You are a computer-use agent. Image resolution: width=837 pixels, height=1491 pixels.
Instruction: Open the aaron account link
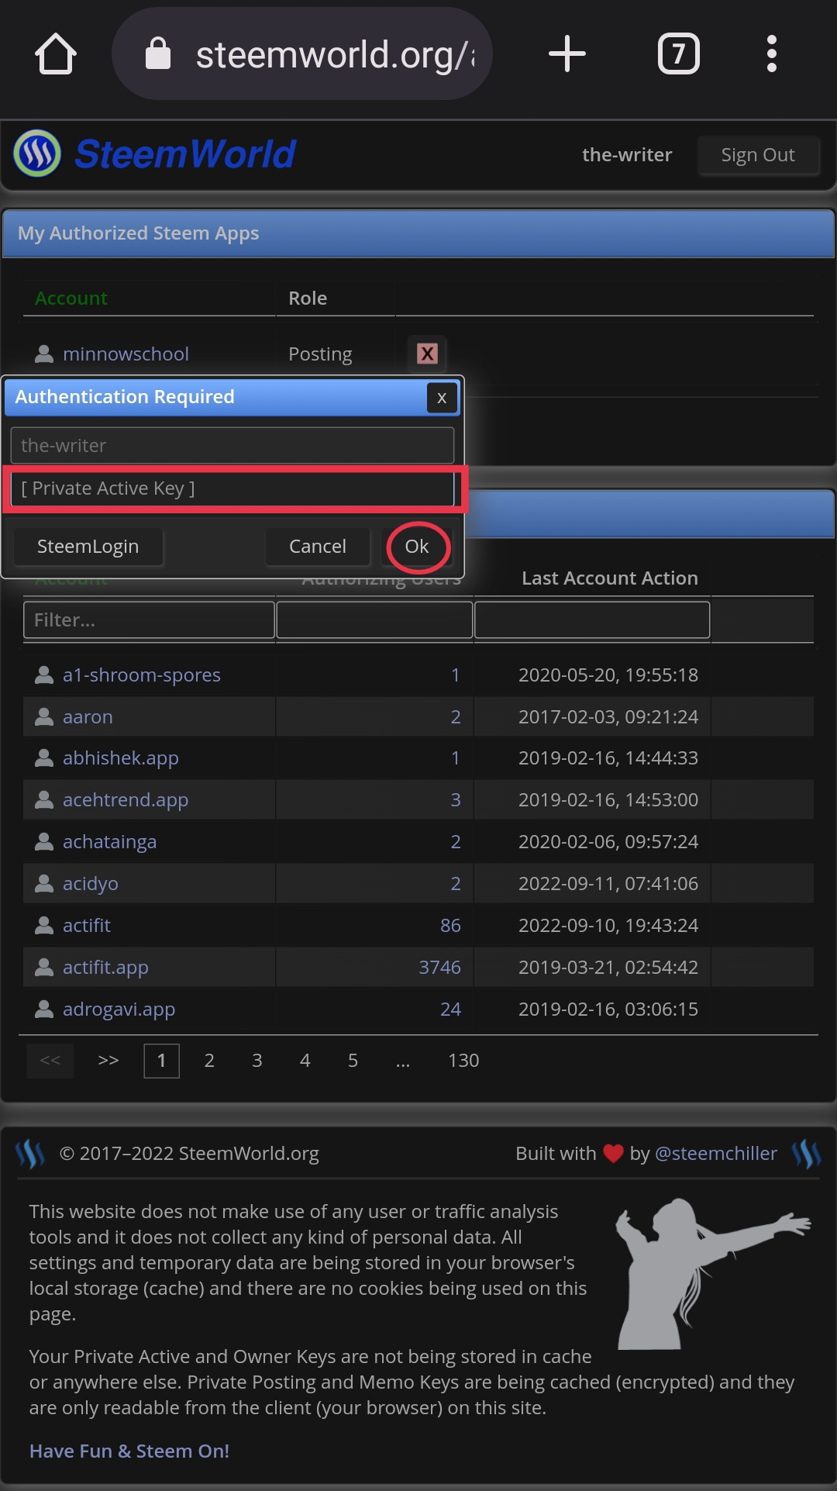[x=88, y=717]
